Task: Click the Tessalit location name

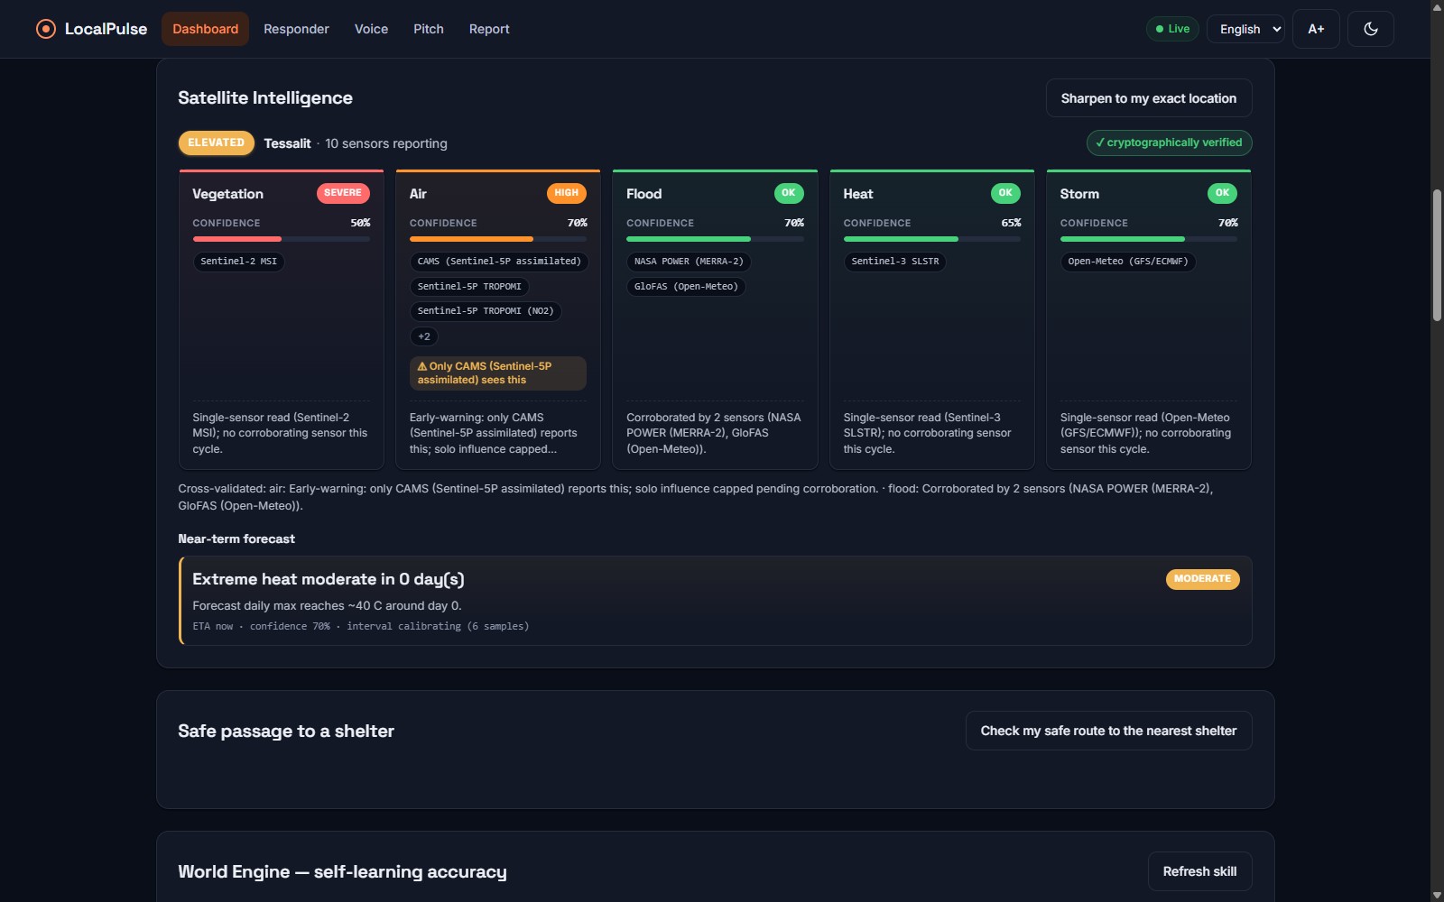Action: pos(287,143)
